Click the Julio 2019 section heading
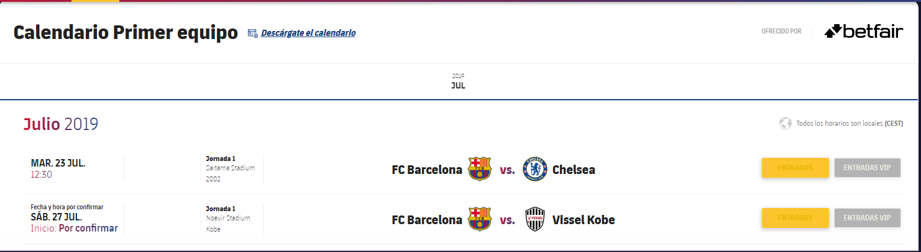Screen dimensions: 921x252 pyautogui.click(x=61, y=124)
